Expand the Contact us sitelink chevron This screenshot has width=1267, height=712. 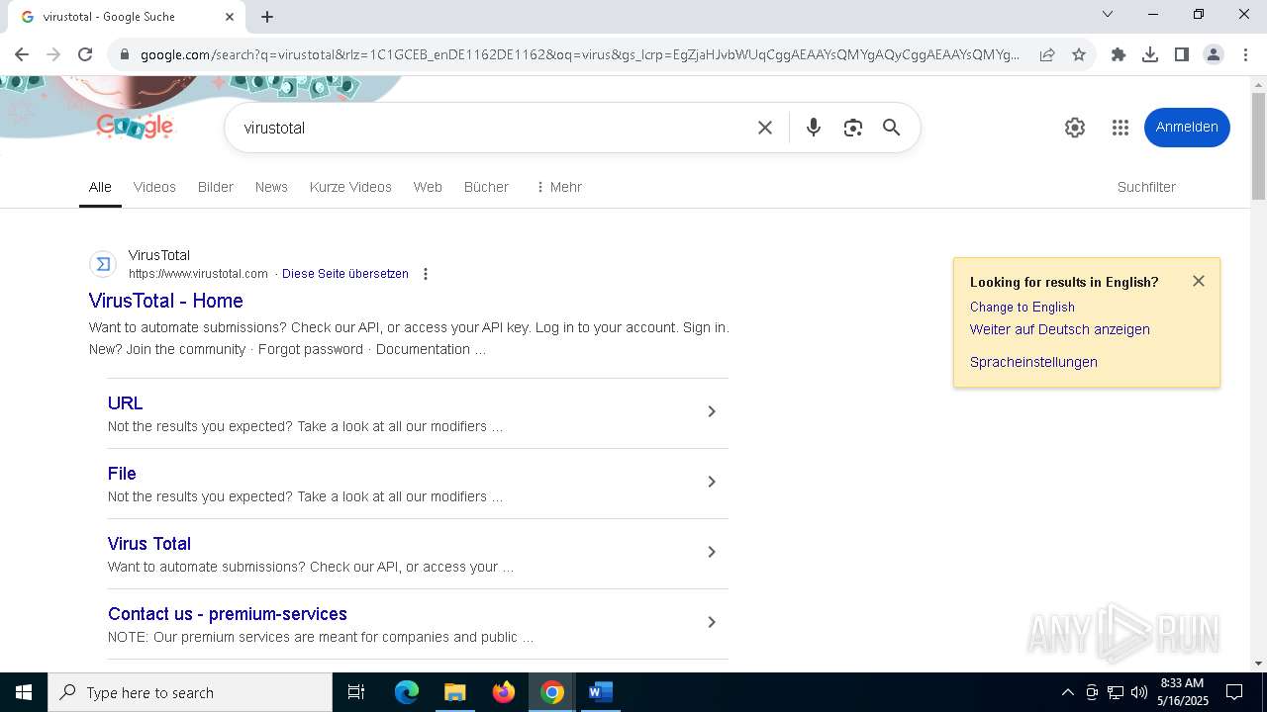point(711,622)
